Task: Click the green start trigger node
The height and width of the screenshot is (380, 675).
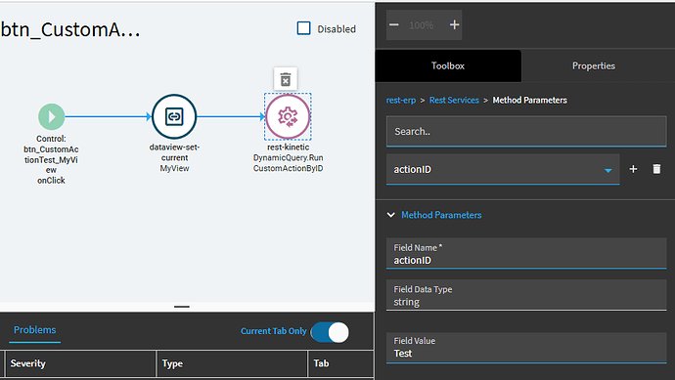Action: pyautogui.click(x=51, y=116)
